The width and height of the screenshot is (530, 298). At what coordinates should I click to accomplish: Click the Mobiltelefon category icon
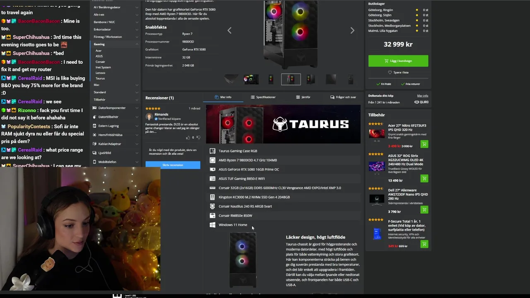pos(94,162)
